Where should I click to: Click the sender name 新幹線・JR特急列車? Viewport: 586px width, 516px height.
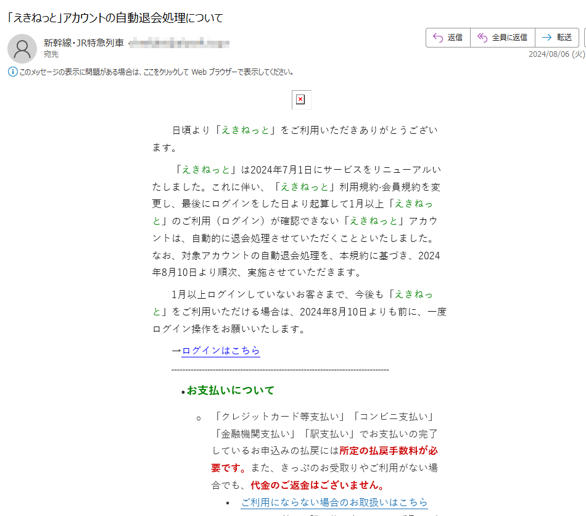pos(84,43)
